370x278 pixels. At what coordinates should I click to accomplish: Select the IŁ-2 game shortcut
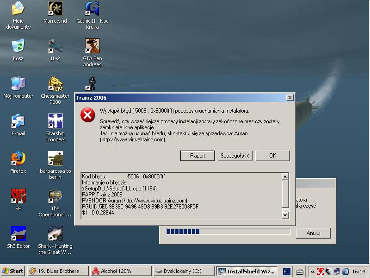55,50
